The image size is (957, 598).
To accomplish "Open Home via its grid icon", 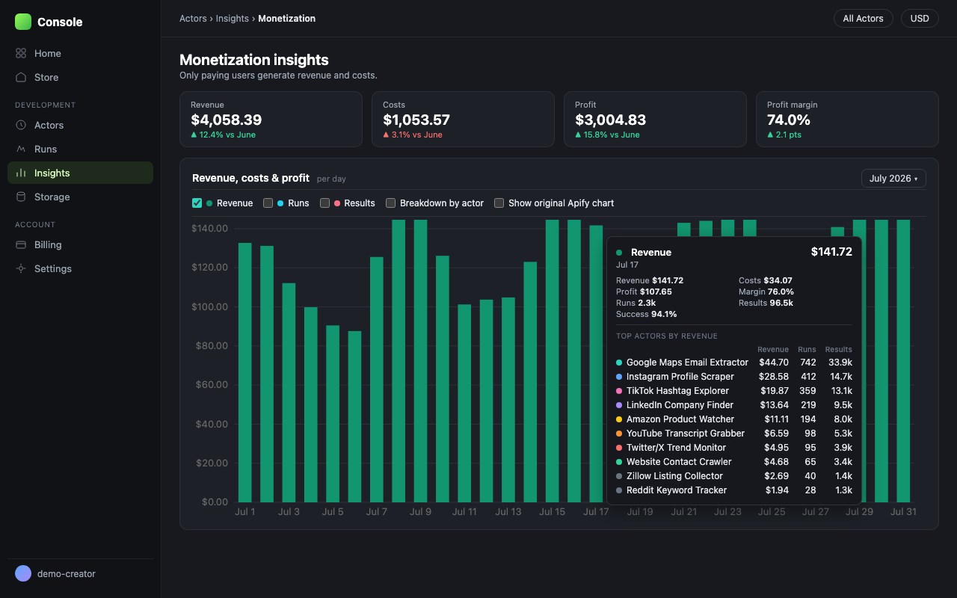I will tap(21, 53).
